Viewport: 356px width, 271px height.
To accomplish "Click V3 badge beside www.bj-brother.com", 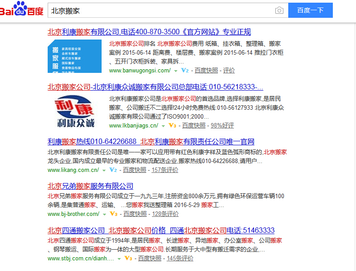I will tap(114, 214).
